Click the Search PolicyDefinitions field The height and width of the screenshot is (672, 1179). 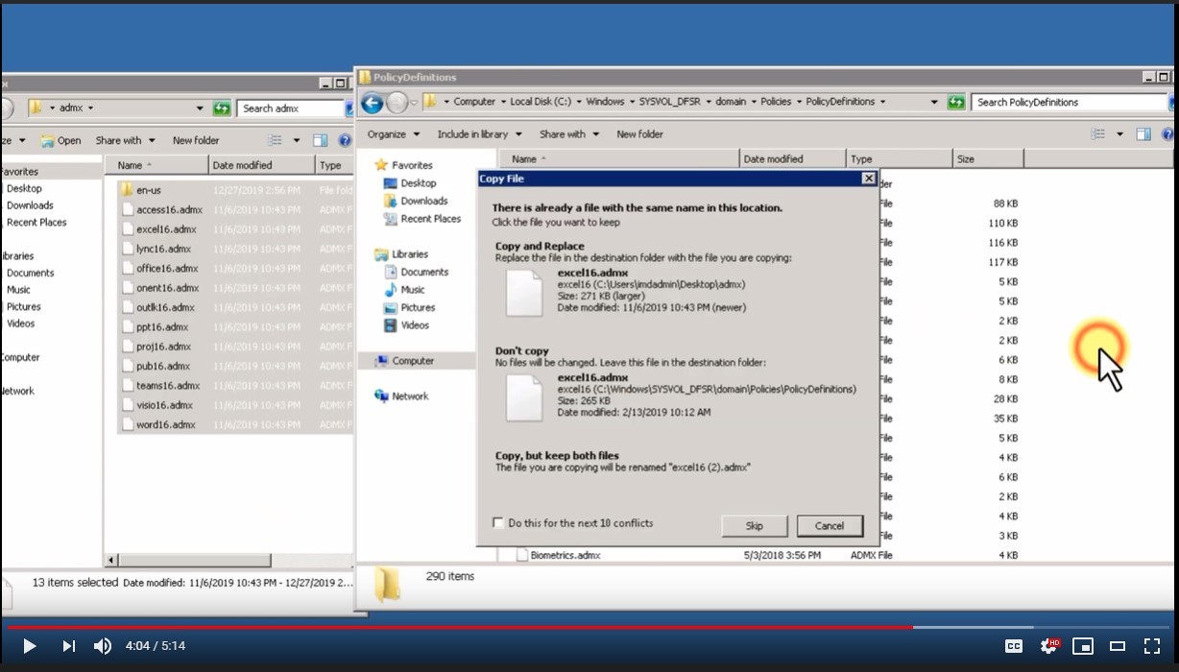click(x=1066, y=103)
